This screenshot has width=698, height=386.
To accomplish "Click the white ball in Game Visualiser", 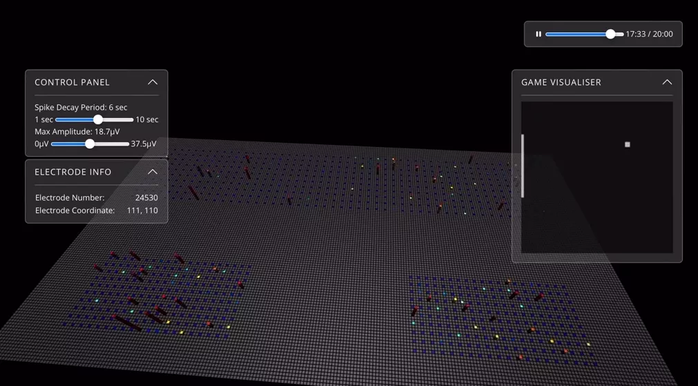I will [x=628, y=144].
